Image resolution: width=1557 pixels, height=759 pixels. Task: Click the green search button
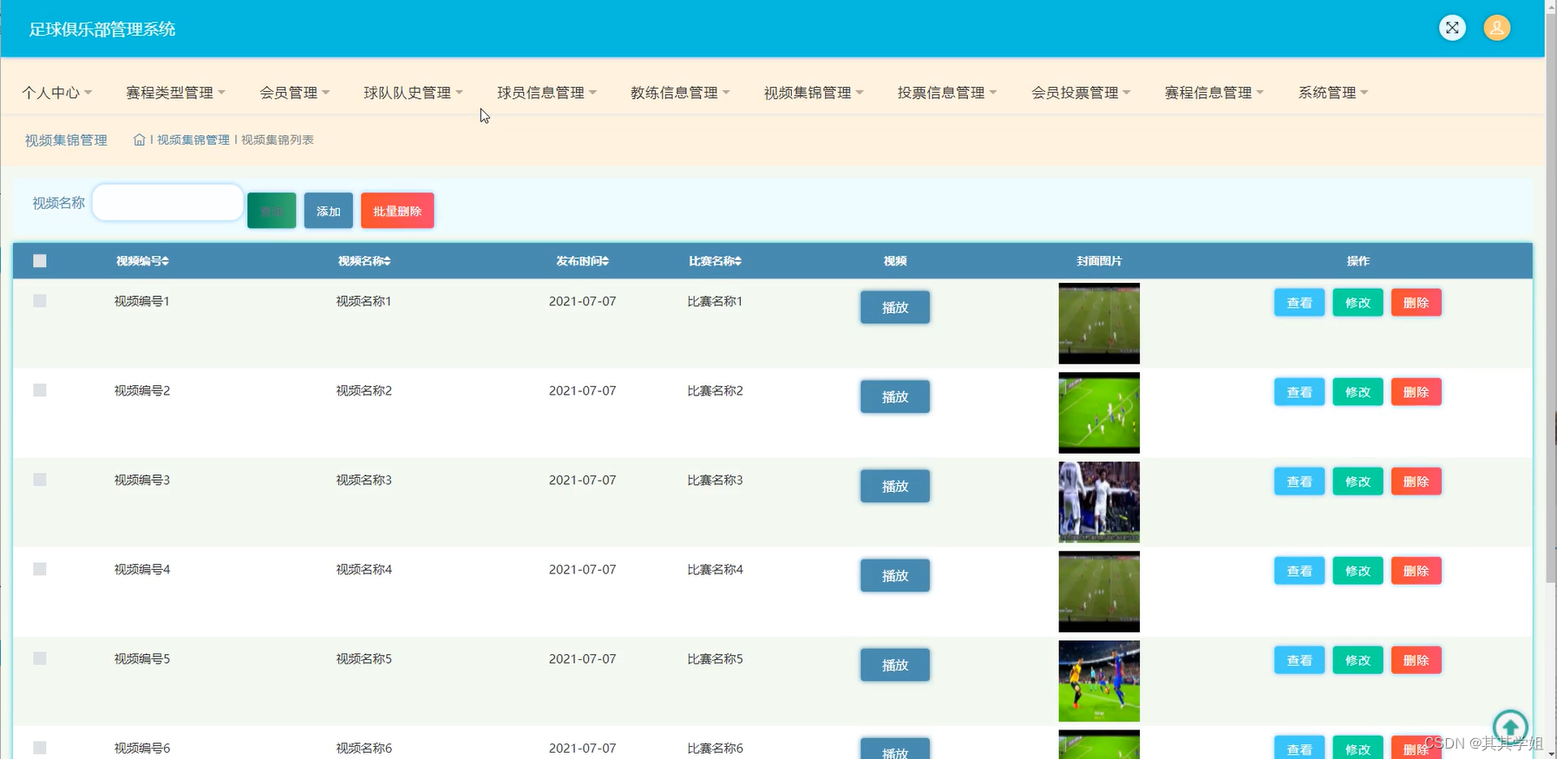click(x=271, y=211)
